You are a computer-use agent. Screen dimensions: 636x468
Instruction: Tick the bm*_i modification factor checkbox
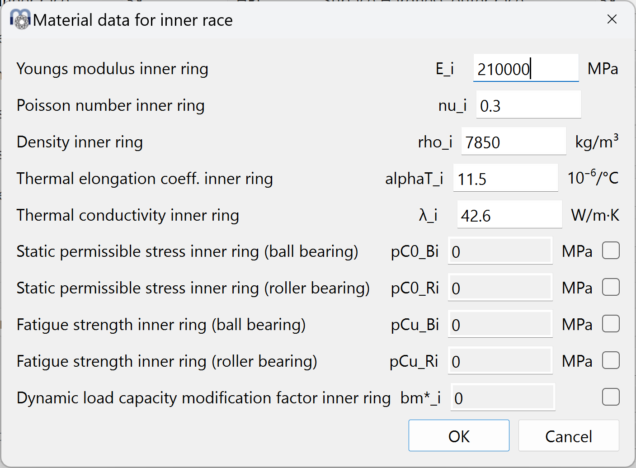611,397
